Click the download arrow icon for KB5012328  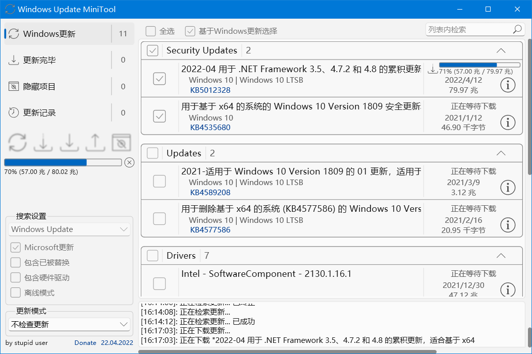click(x=433, y=69)
